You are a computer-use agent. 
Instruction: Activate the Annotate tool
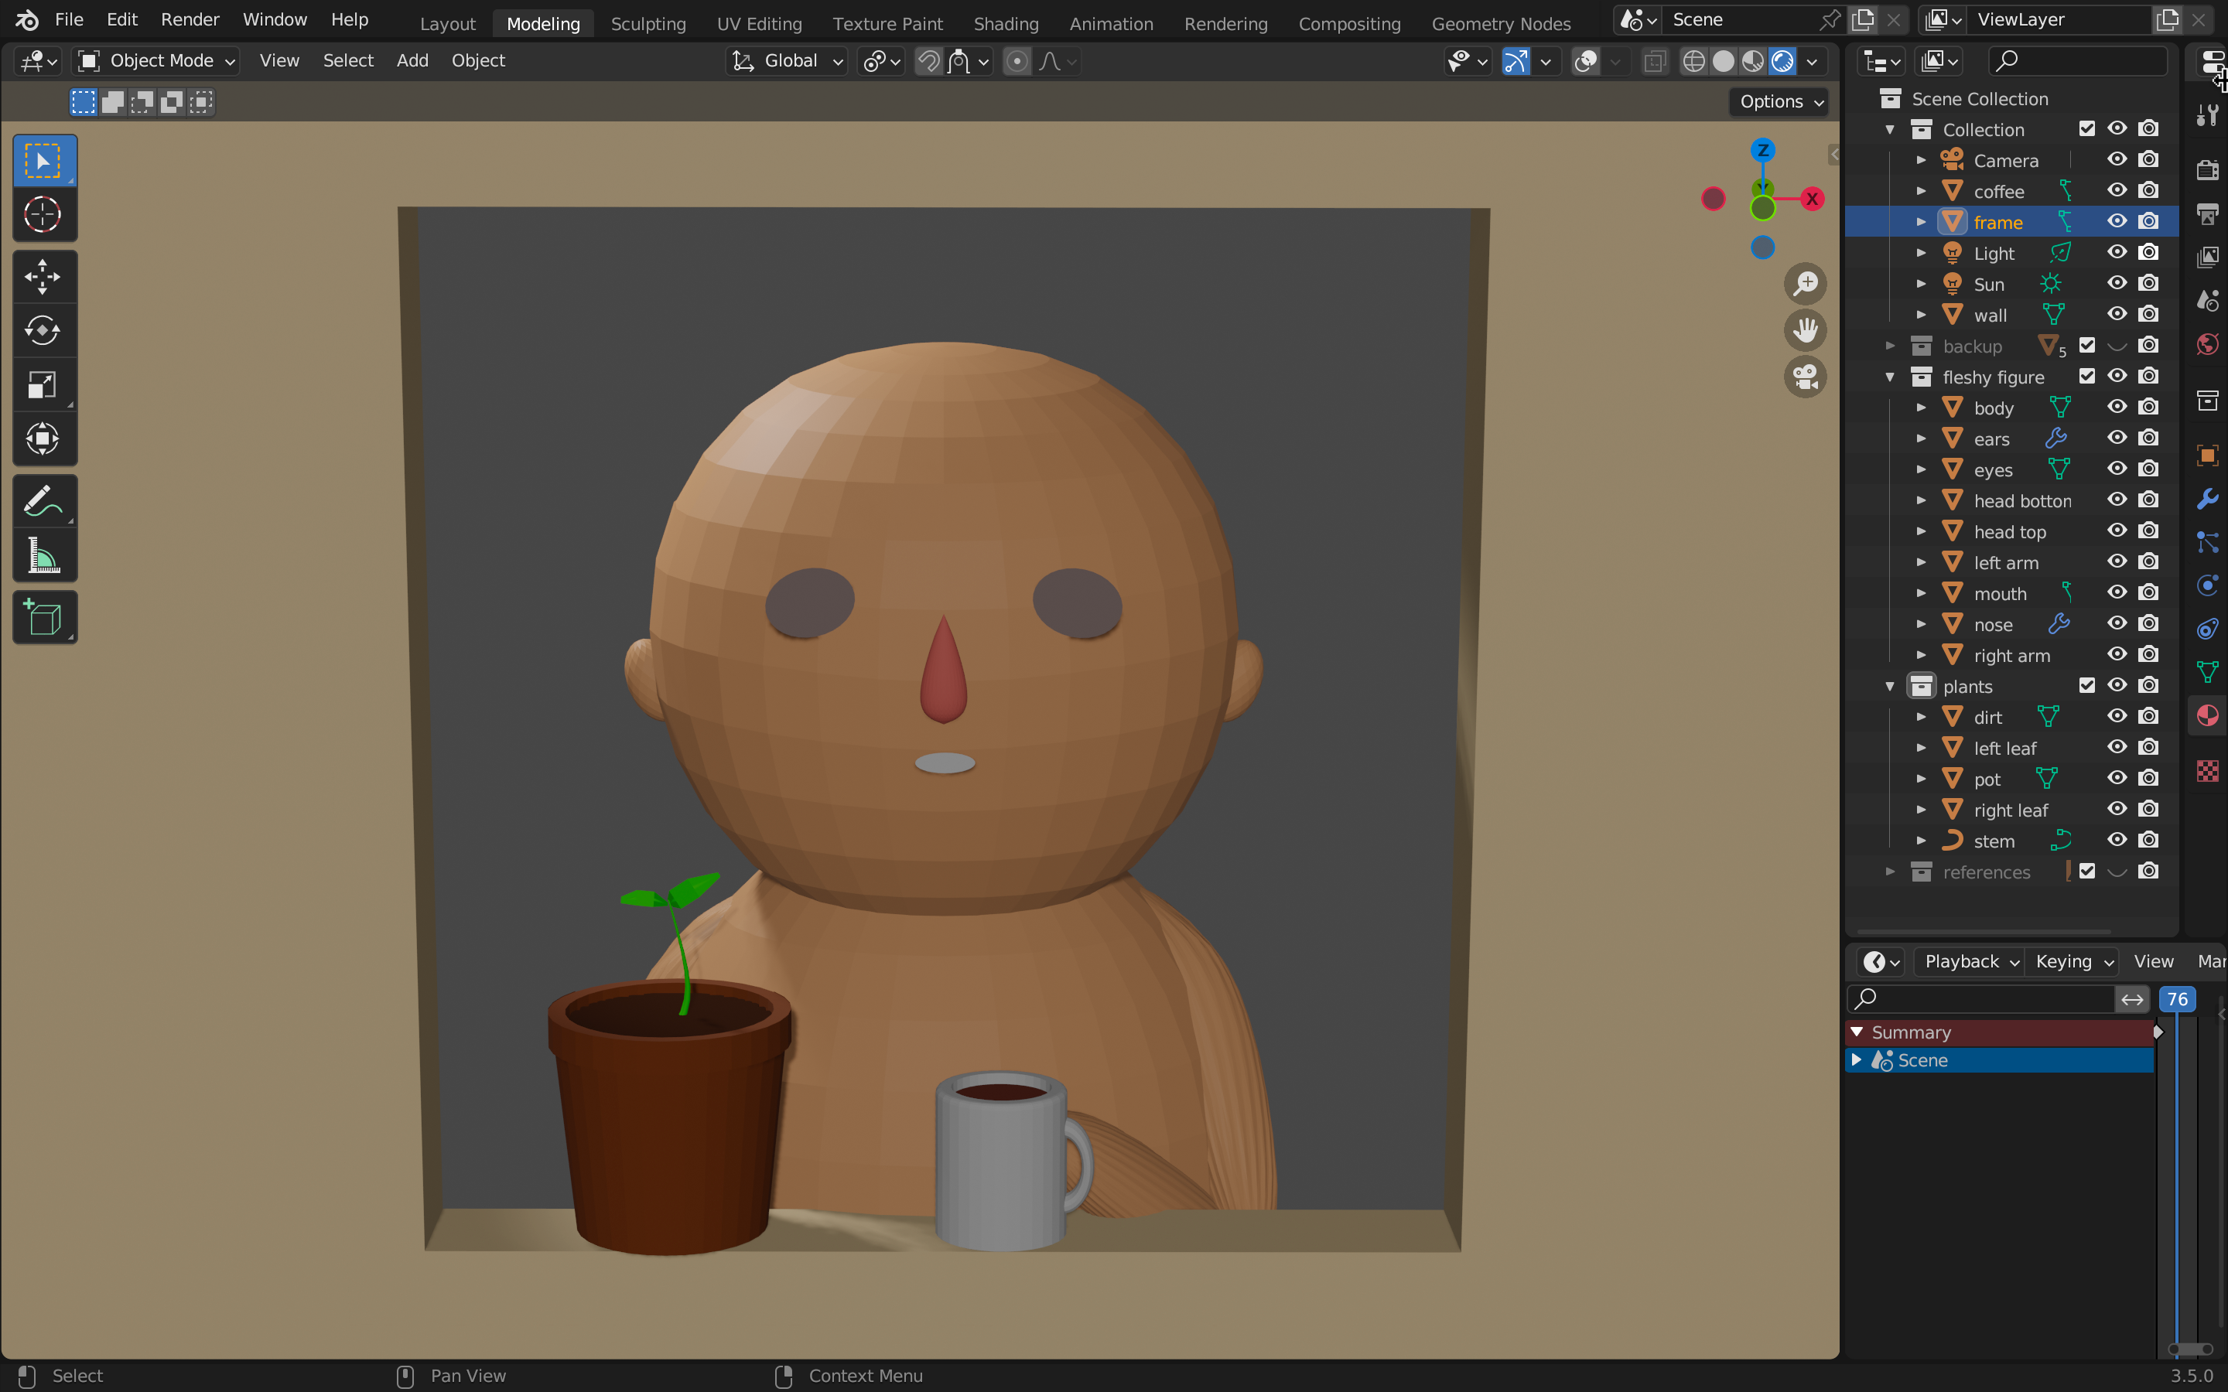[x=43, y=502]
